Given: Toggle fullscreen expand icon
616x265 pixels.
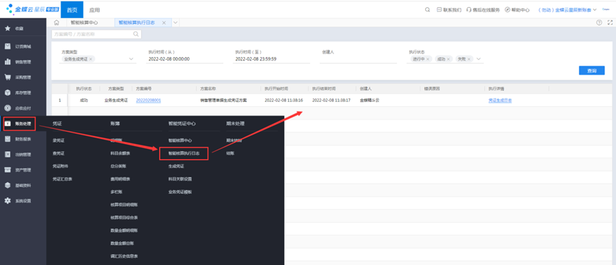Looking at the screenshot, I should 610,22.
